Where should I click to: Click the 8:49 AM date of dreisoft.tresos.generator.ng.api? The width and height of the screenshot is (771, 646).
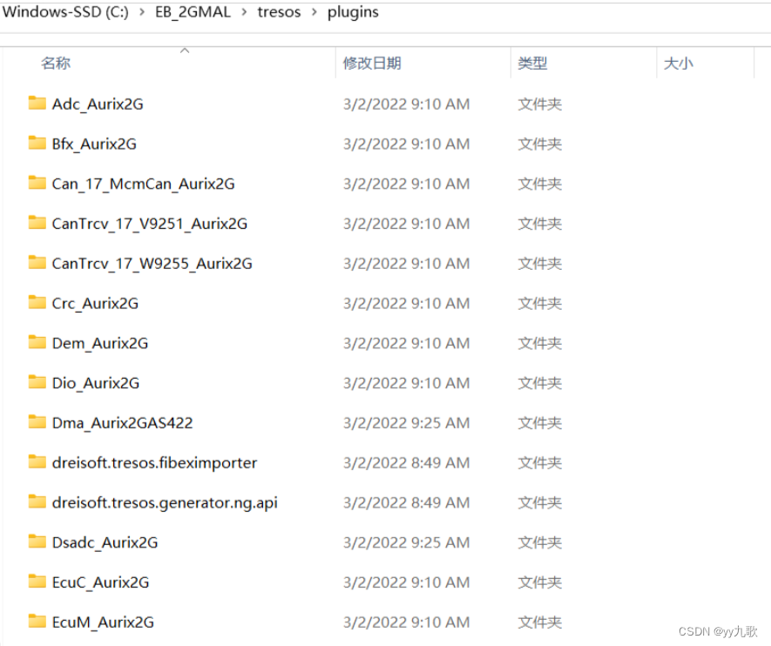point(406,502)
